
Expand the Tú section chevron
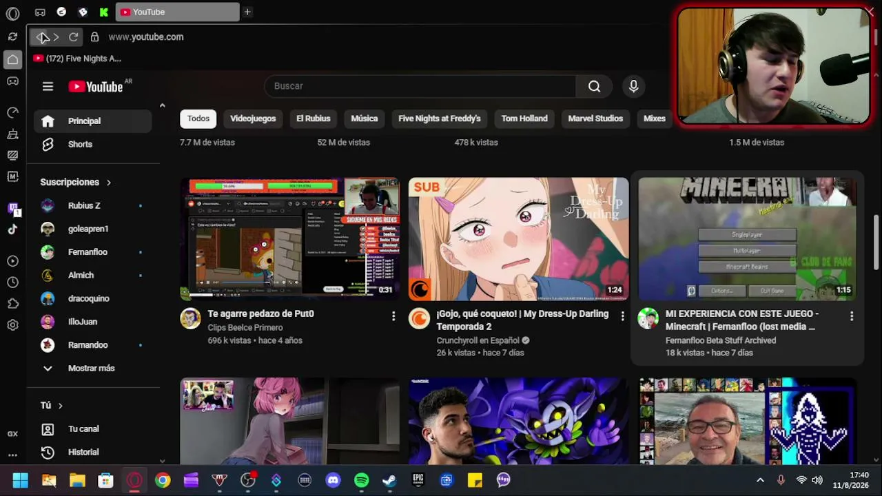point(61,406)
